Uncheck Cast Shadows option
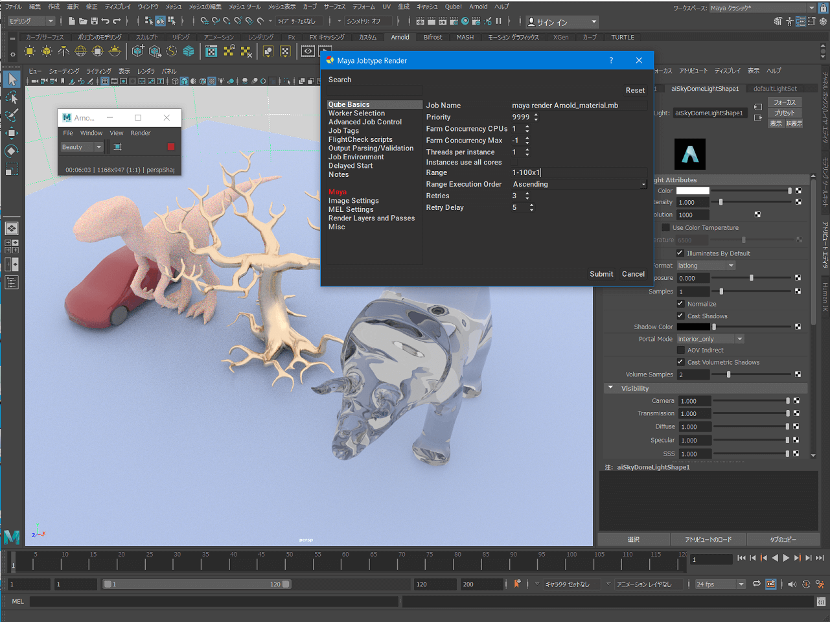Viewport: 830px width, 622px height. click(680, 316)
